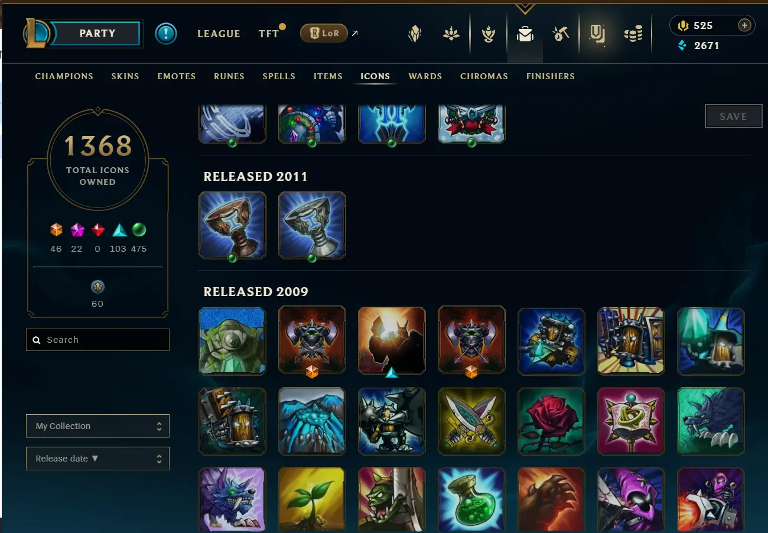Open the Crafting hammer icon
The height and width of the screenshot is (533, 768).
[561, 34]
